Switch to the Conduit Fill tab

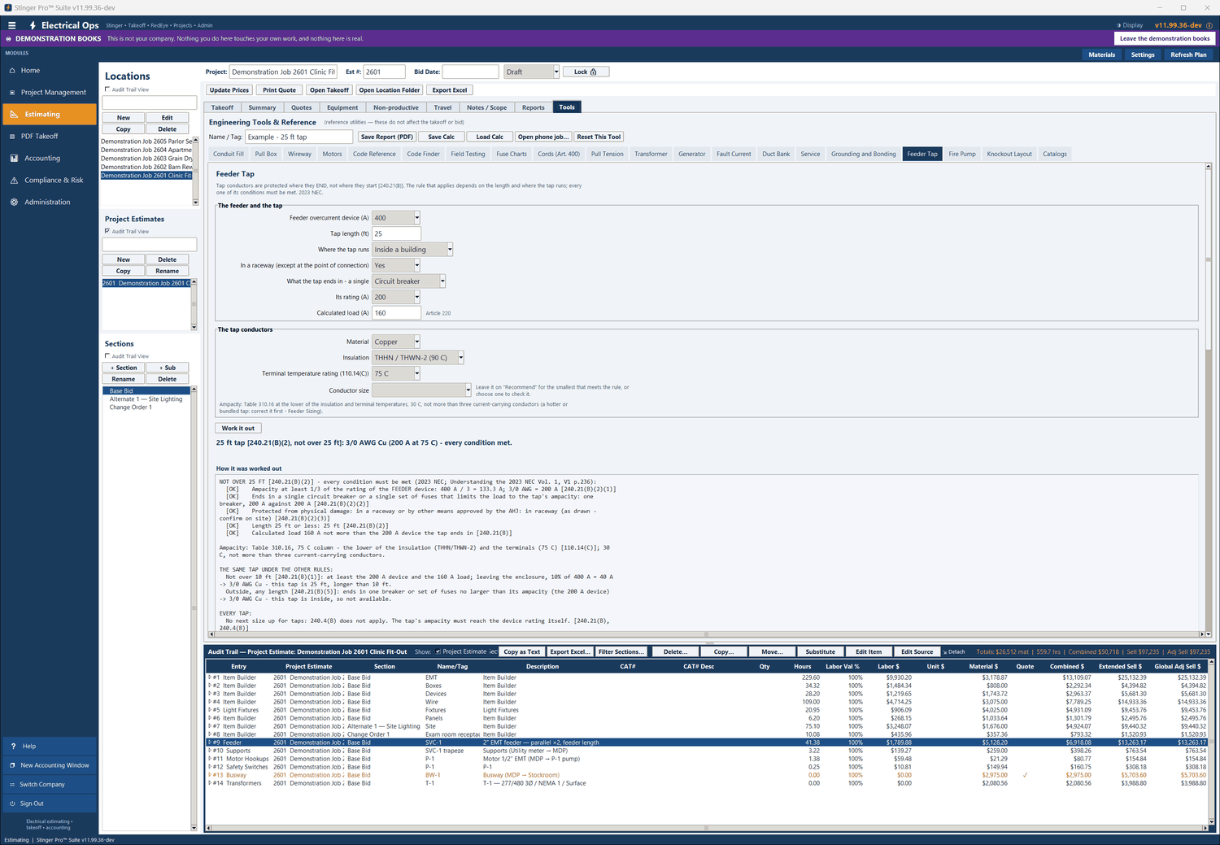click(x=229, y=154)
